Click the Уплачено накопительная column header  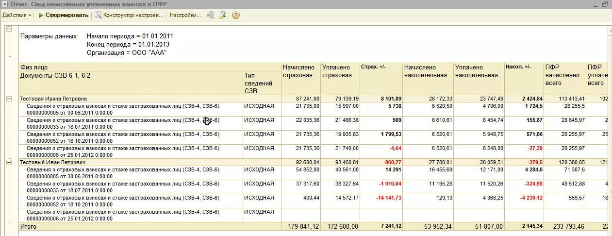coord(479,79)
